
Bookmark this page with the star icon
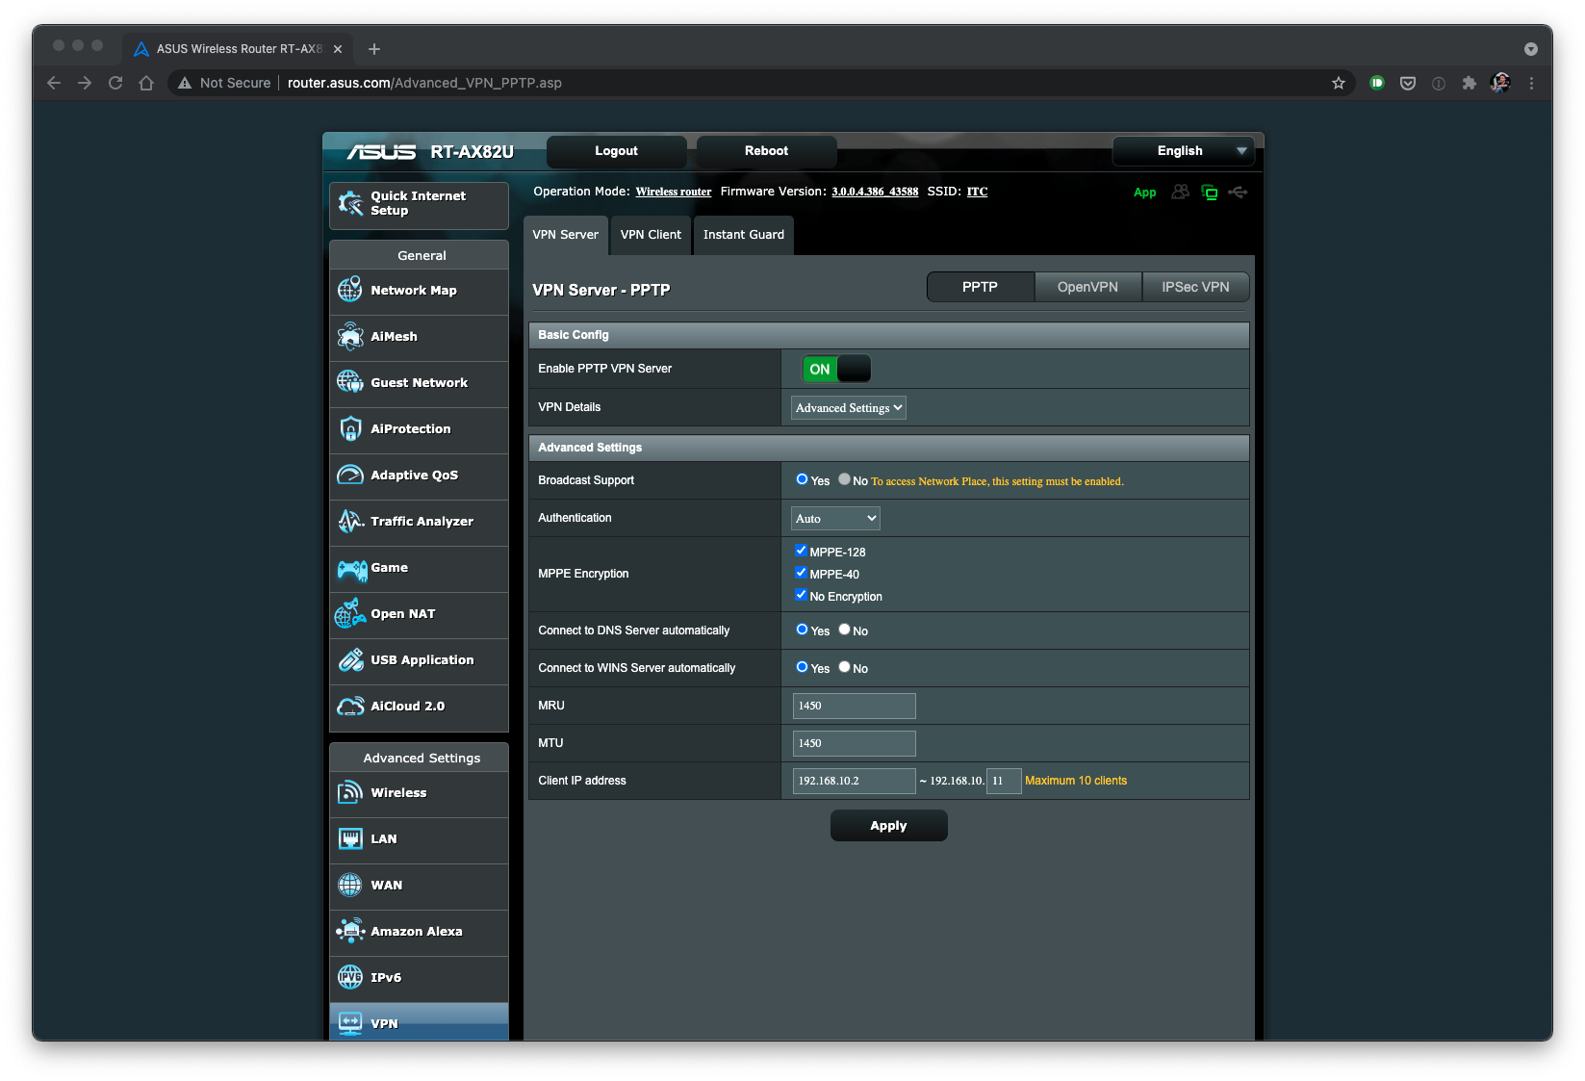pos(1338,83)
